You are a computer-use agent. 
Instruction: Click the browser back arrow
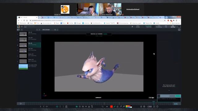click(19, 20)
